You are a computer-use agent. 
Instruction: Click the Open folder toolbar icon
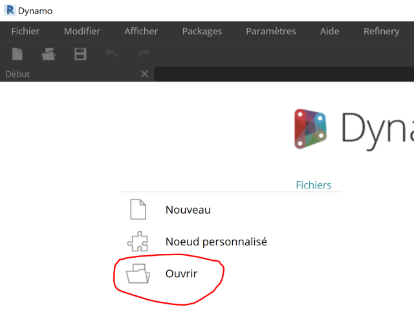tap(49, 54)
